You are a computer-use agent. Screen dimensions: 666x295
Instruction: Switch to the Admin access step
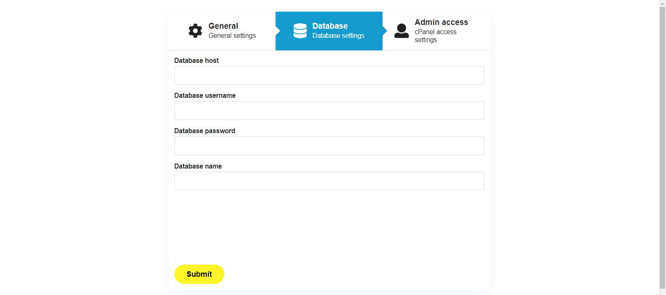[441, 22]
